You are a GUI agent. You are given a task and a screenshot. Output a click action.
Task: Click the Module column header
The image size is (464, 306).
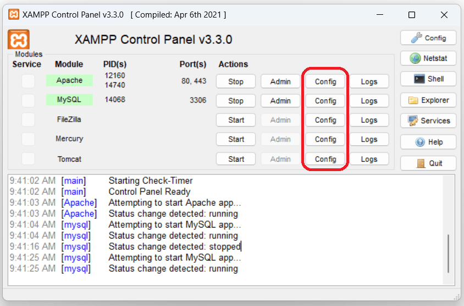tap(69, 64)
